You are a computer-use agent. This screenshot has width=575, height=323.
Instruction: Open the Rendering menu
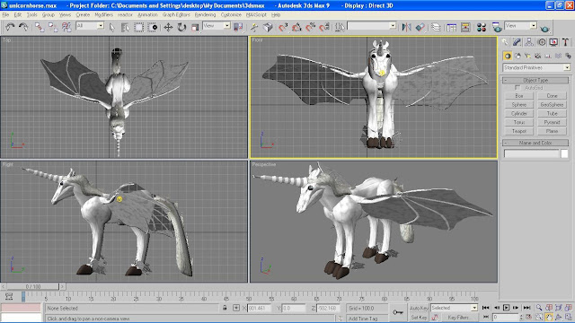pos(205,15)
